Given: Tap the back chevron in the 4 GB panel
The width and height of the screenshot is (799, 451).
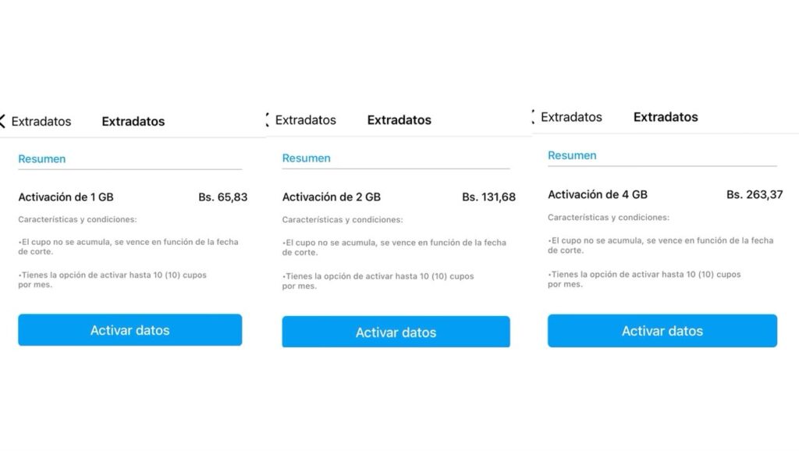Looking at the screenshot, I should [533, 117].
